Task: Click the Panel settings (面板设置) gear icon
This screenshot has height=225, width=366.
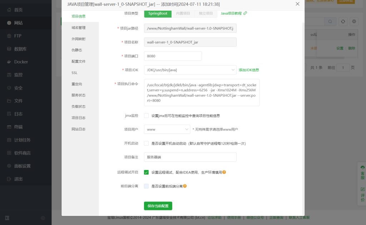Action: coord(9,166)
